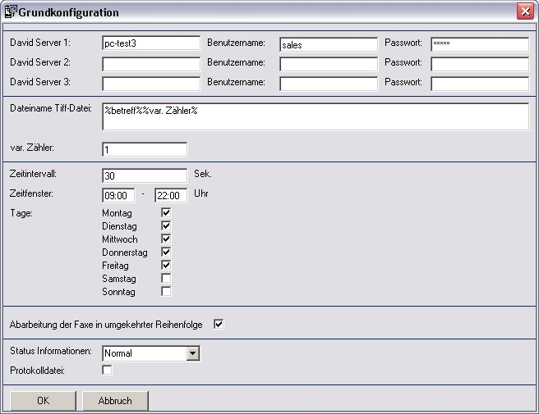Image resolution: width=539 pixels, height=414 pixels.
Task: Click Passwort field for David Server 2
Action: point(480,64)
